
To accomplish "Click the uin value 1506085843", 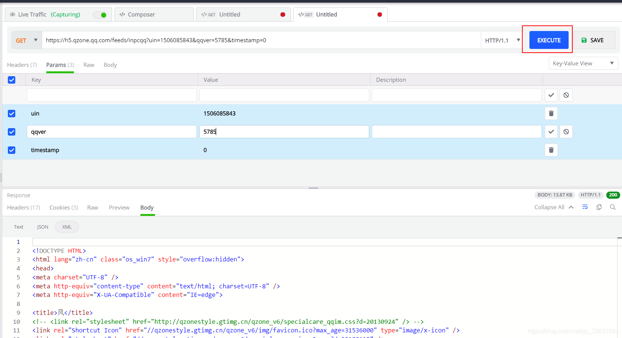I will 220,114.
